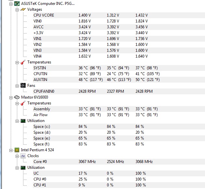
Task: Select the Space (c:) utilization row
Action: [42, 127]
